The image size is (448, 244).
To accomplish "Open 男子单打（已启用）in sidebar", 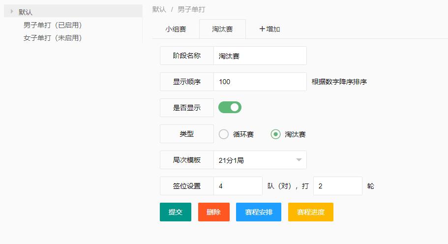I will (53, 25).
